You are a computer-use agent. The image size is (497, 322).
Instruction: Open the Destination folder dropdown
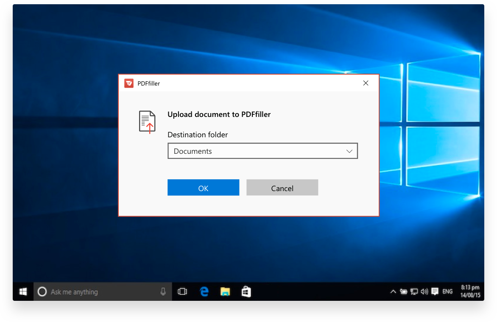(x=262, y=151)
